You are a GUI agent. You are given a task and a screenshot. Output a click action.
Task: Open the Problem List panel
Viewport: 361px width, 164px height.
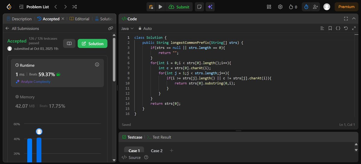34,7
